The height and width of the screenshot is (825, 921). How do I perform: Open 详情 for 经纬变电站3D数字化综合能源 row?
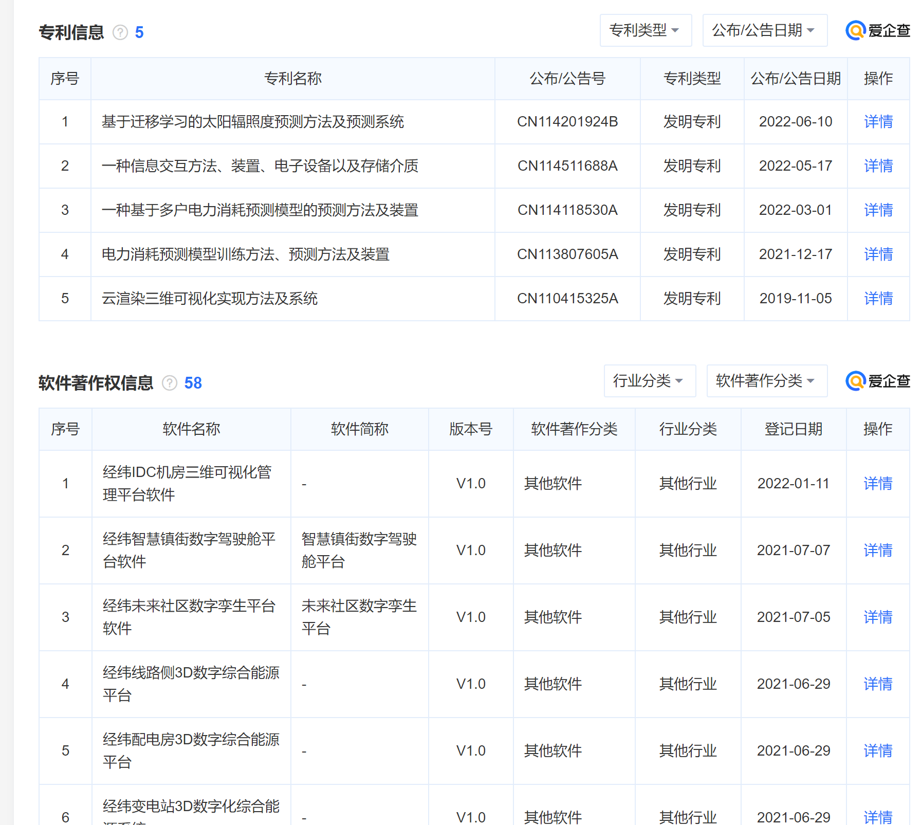pos(878,817)
